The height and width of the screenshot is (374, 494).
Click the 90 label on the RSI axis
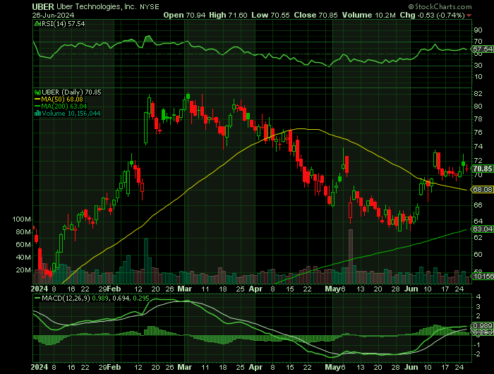[478, 30]
